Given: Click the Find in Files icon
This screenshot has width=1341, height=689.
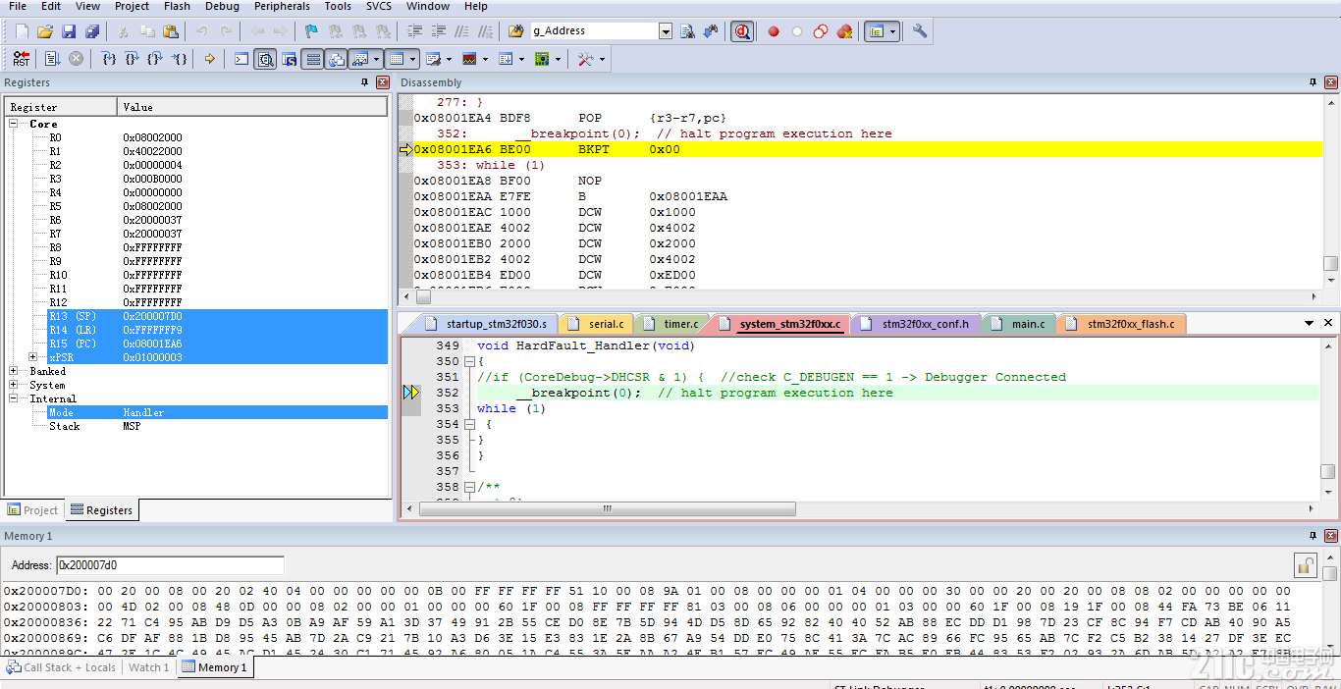Looking at the screenshot, I should tap(516, 31).
